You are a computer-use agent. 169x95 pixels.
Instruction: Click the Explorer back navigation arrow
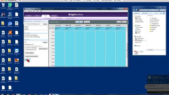point(134,10)
